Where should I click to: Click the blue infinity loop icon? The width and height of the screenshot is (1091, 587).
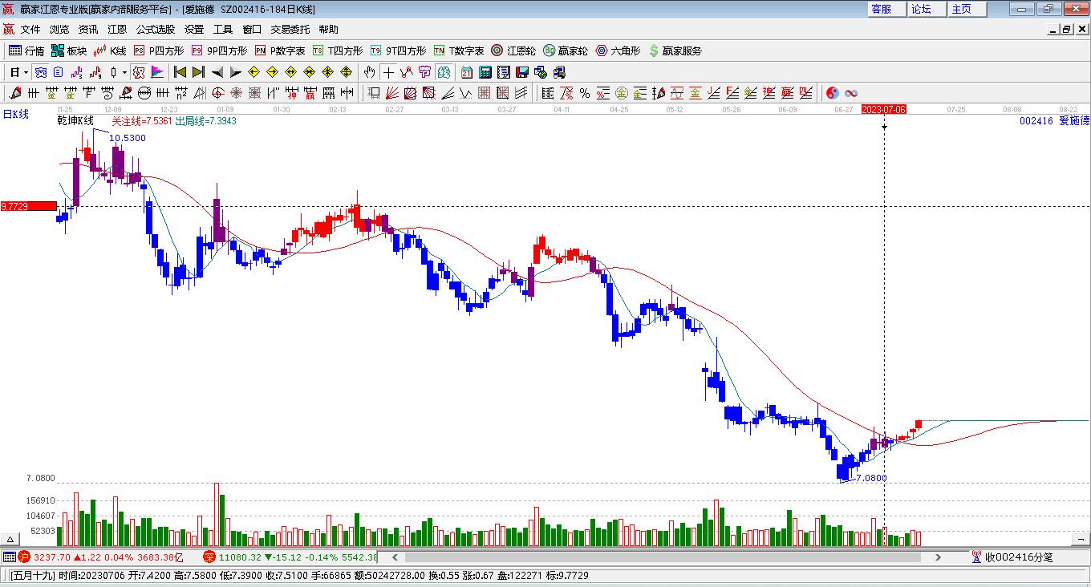852,93
